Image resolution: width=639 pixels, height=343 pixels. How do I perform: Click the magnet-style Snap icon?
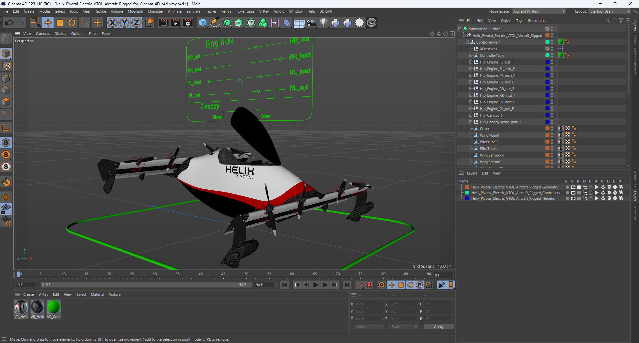click(x=6, y=182)
